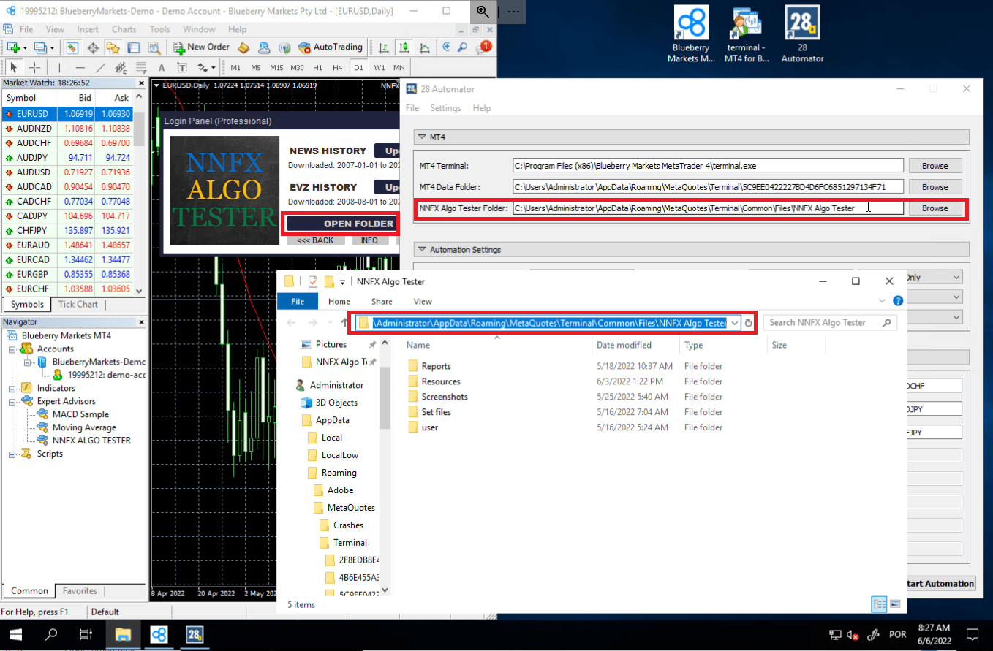Select the horizontal line drawing tool
This screenshot has width=993, height=651.
click(x=80, y=68)
